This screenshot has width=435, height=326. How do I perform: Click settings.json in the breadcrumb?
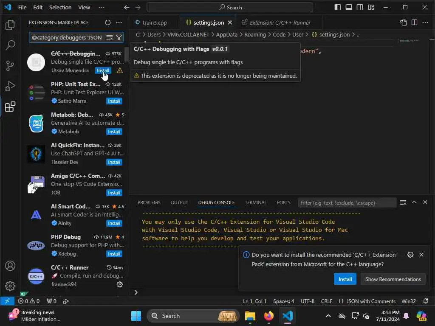point(334,35)
